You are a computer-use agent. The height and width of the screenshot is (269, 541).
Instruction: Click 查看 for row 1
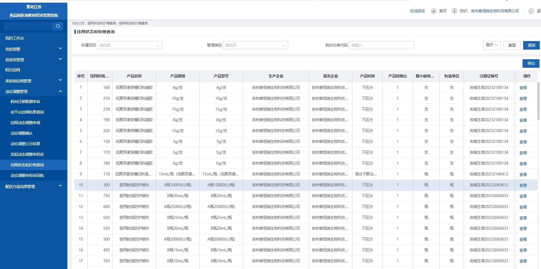tap(523, 88)
